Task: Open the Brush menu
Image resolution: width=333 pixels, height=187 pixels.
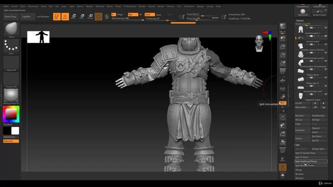Action: click(x=15, y=6)
